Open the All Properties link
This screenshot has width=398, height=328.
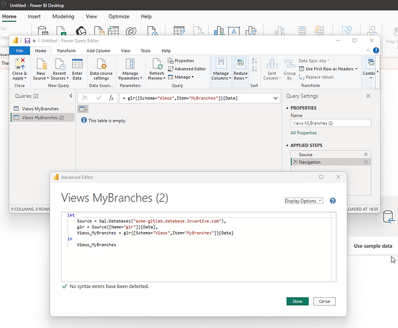coord(304,133)
